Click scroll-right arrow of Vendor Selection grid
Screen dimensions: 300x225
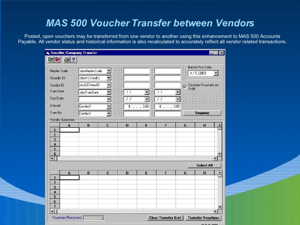tap(215, 158)
